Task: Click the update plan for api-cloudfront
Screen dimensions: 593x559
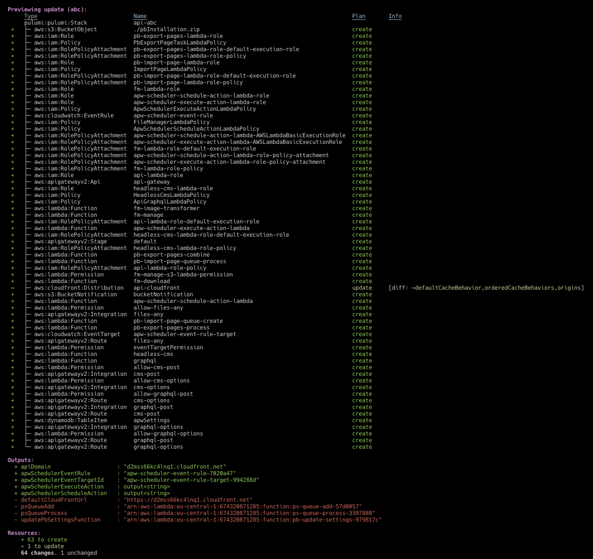Action: tap(362, 288)
